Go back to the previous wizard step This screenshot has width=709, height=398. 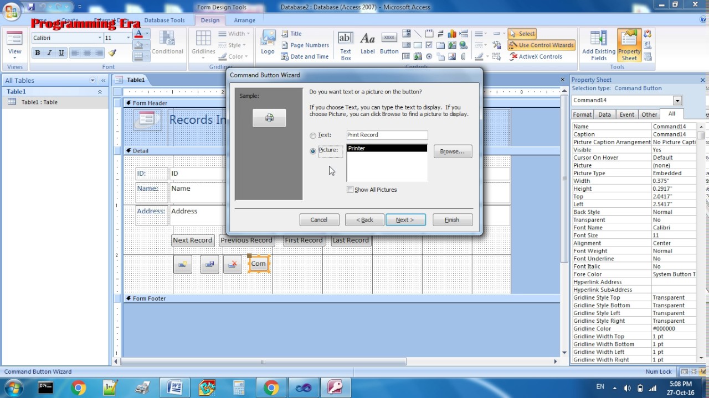point(364,220)
